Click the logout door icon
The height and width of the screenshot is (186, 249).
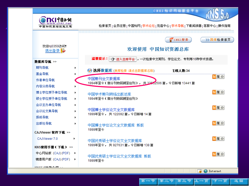click(63, 51)
